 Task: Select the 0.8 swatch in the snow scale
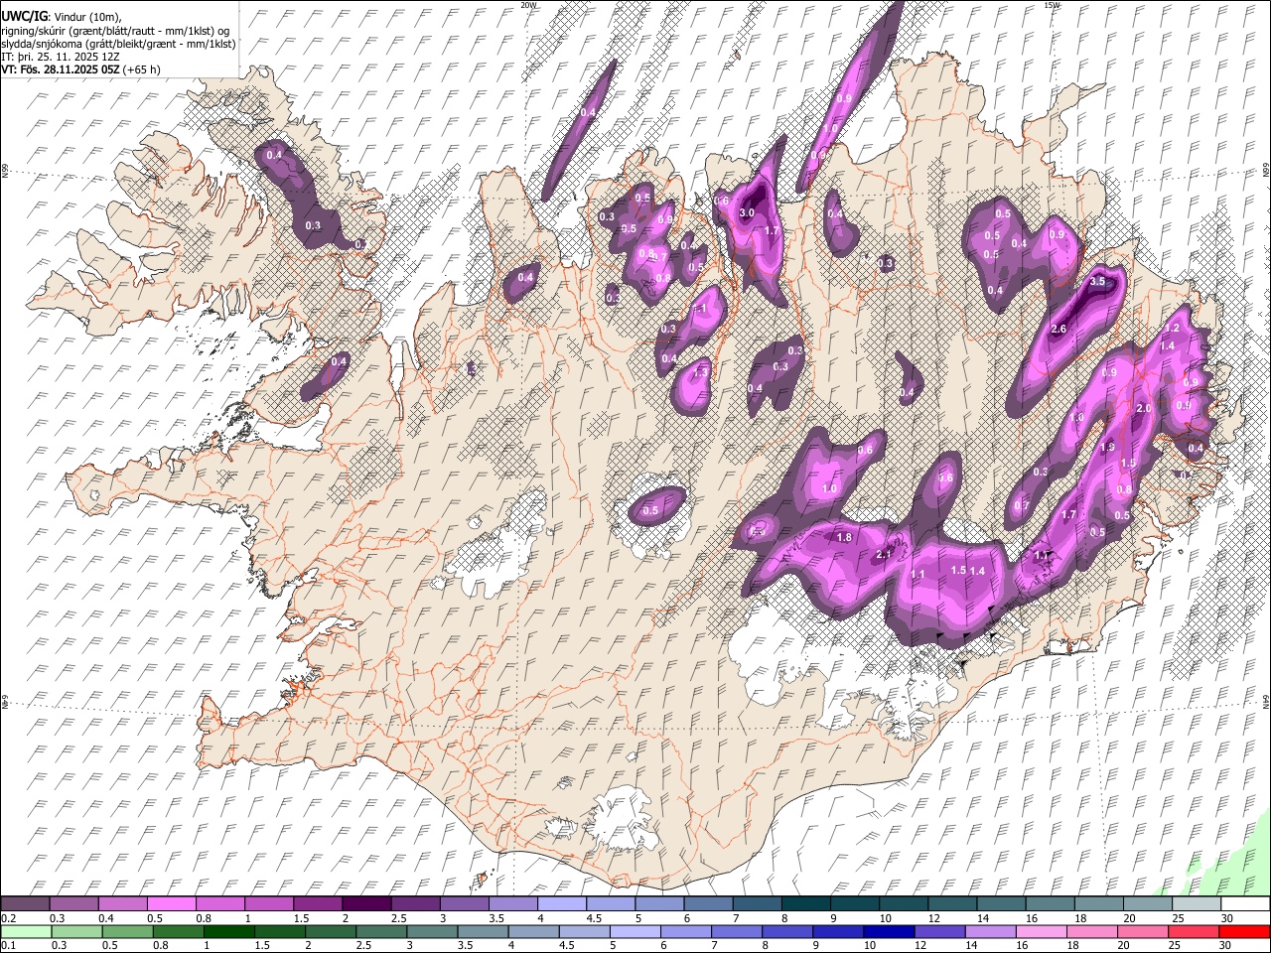point(219,903)
